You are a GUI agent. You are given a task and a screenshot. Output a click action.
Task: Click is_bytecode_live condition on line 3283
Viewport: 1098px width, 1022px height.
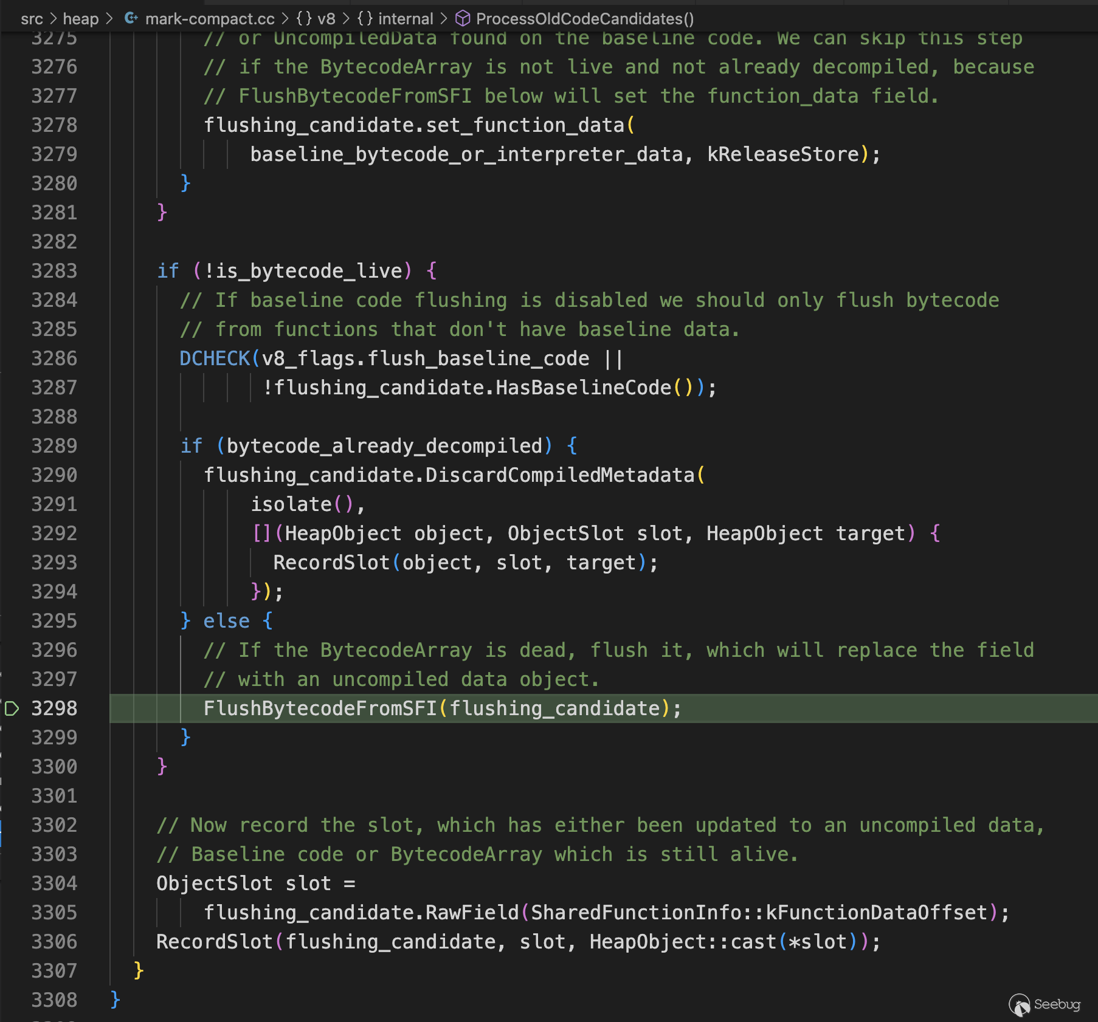coord(309,271)
